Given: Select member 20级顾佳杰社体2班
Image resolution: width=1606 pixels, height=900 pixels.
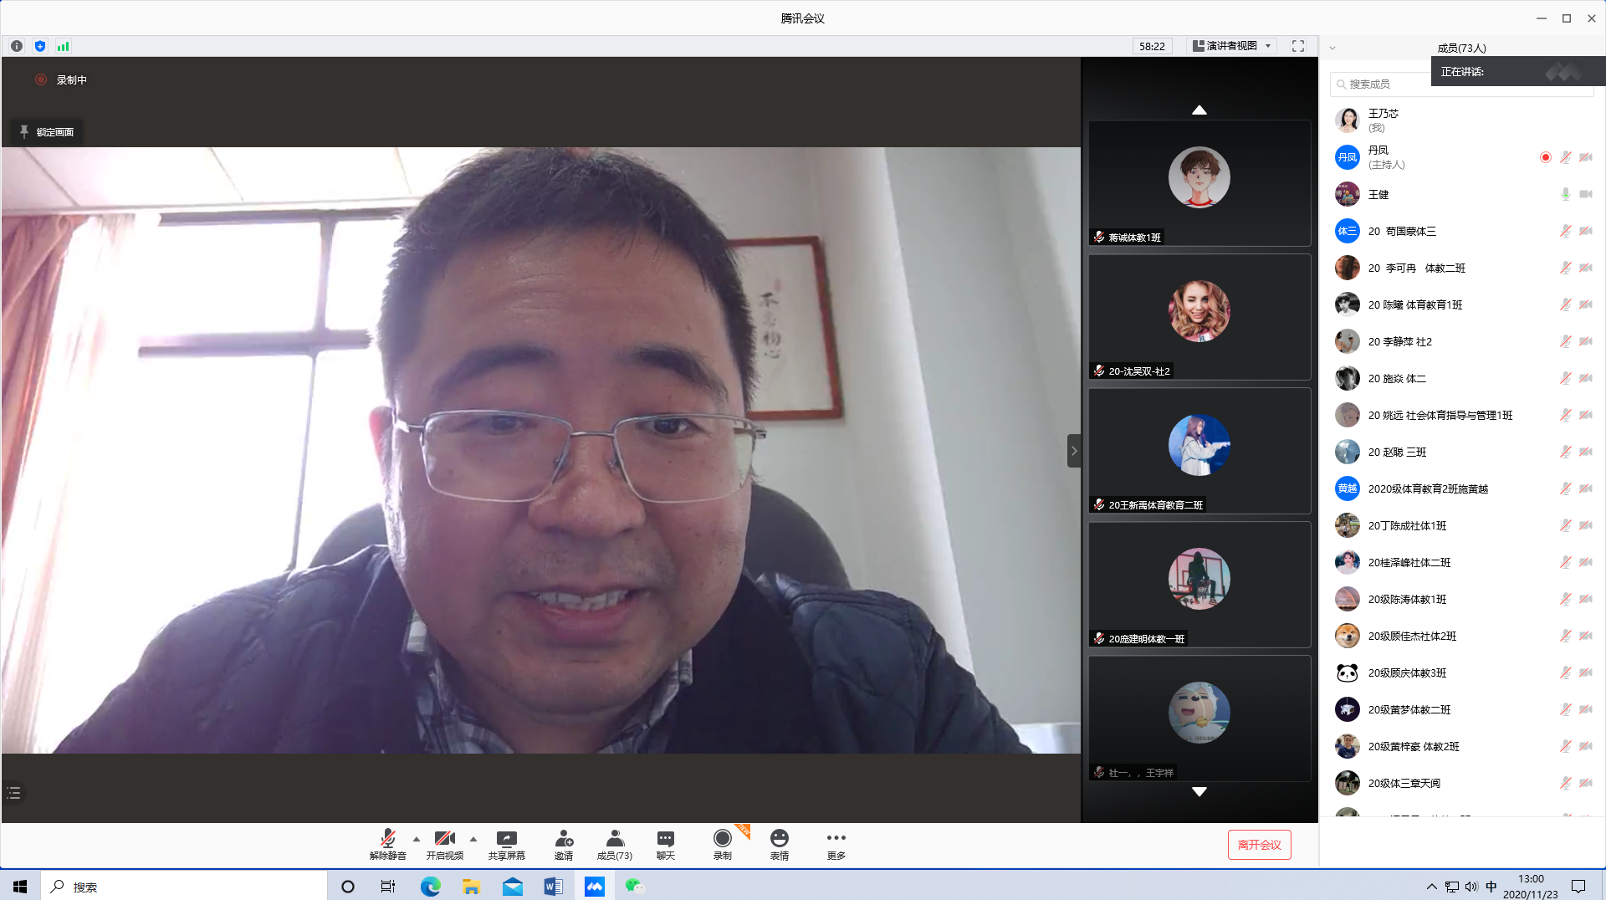Looking at the screenshot, I should click(x=1463, y=636).
